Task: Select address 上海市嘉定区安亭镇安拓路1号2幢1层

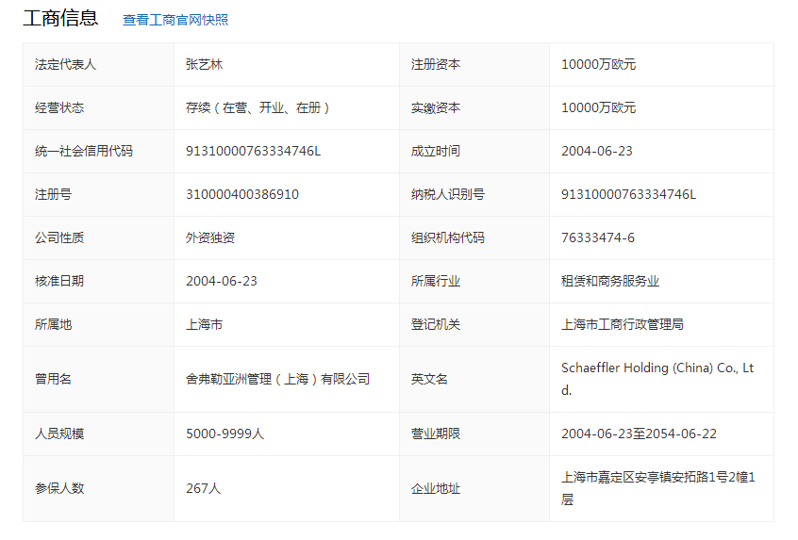Action: [658, 488]
